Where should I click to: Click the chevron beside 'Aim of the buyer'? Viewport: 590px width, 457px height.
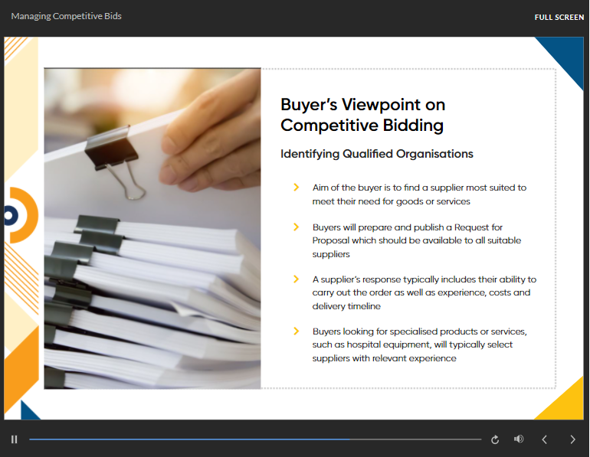pos(296,187)
